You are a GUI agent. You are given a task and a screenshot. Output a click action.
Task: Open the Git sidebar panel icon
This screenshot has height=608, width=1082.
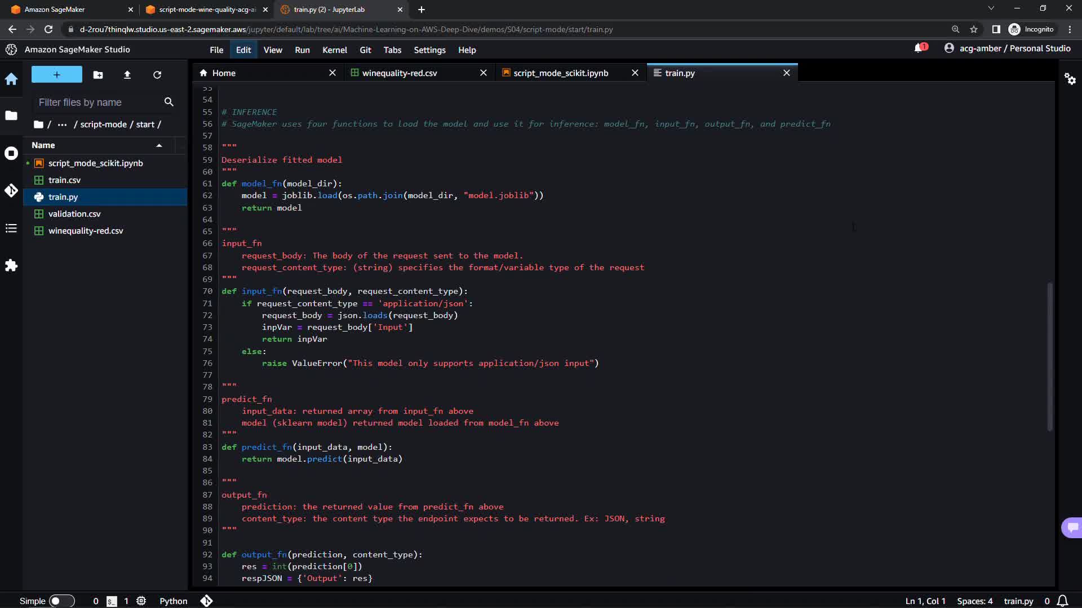(11, 191)
